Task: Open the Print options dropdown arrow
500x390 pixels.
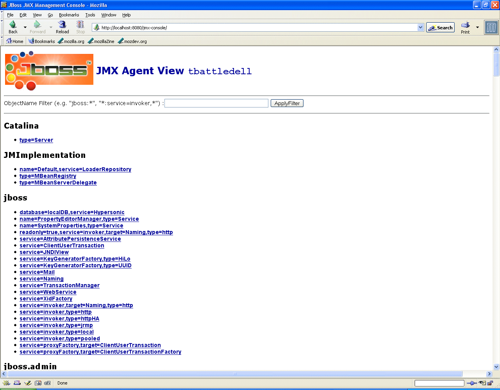Action: coord(477,27)
